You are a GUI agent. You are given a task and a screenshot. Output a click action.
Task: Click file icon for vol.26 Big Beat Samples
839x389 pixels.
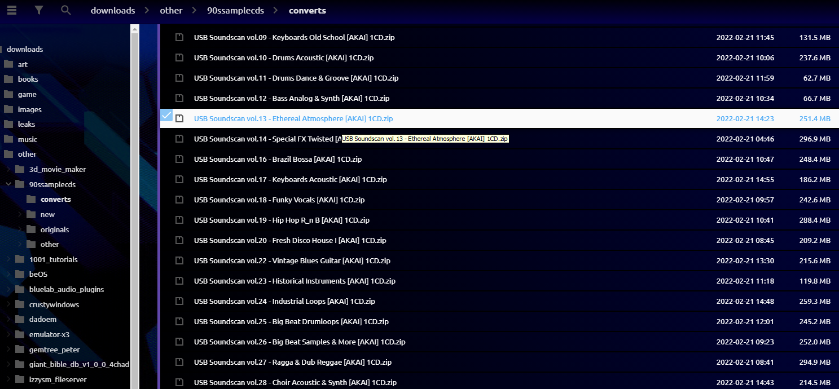click(x=179, y=342)
